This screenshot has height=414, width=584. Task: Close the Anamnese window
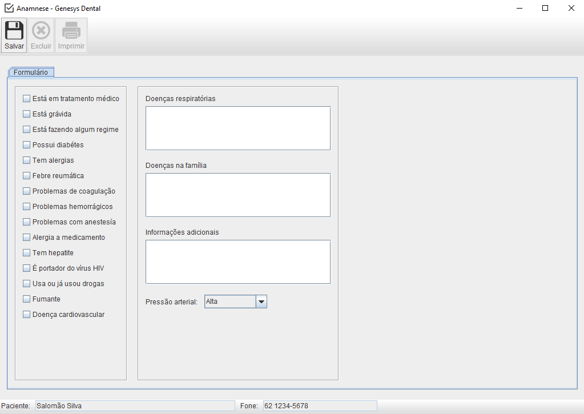pyautogui.click(x=571, y=9)
